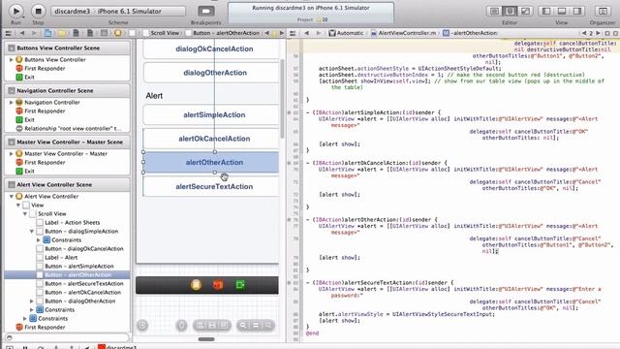This screenshot has width=620, height=349.
Task: Click view controller icon in jump bar
Action: point(118,33)
